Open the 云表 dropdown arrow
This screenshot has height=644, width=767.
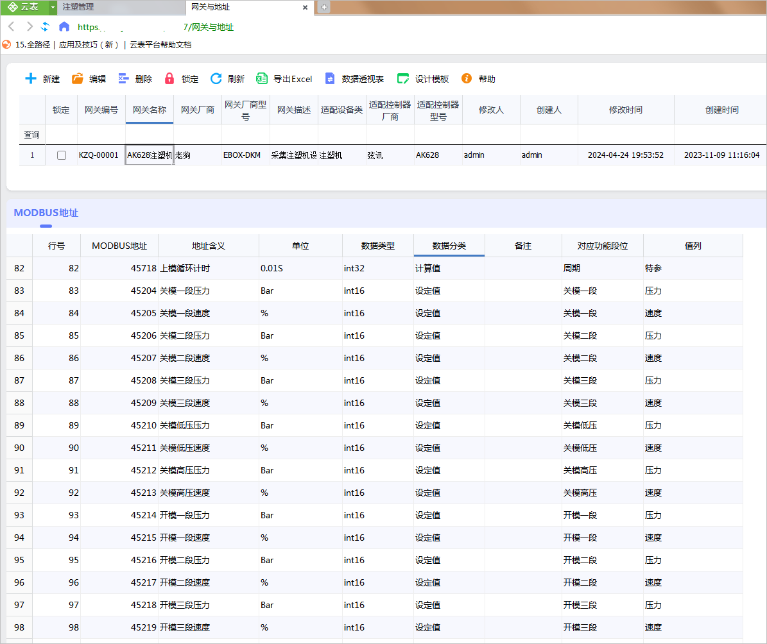point(53,7)
